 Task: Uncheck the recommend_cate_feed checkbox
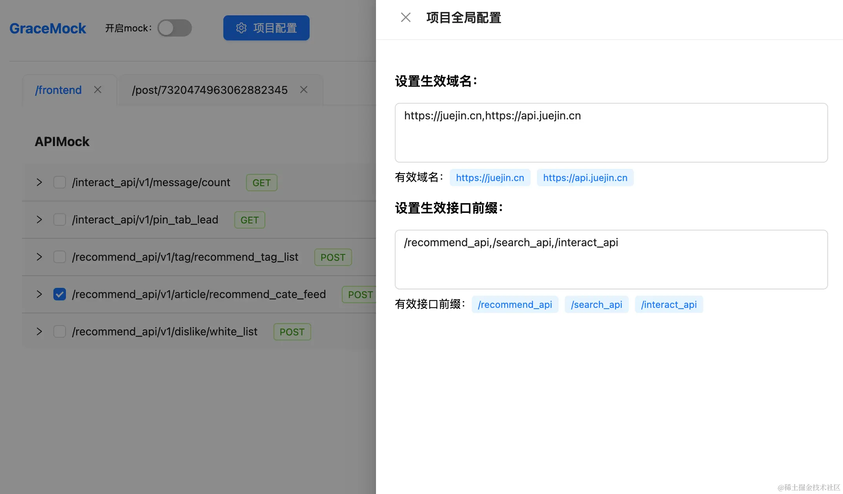pos(60,294)
